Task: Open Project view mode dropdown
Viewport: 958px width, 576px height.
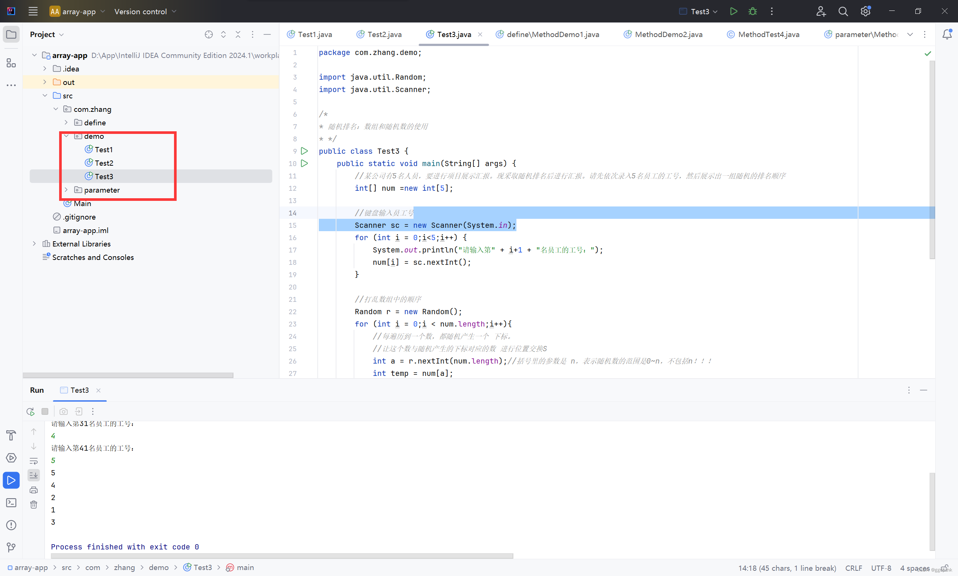Action: (x=47, y=34)
